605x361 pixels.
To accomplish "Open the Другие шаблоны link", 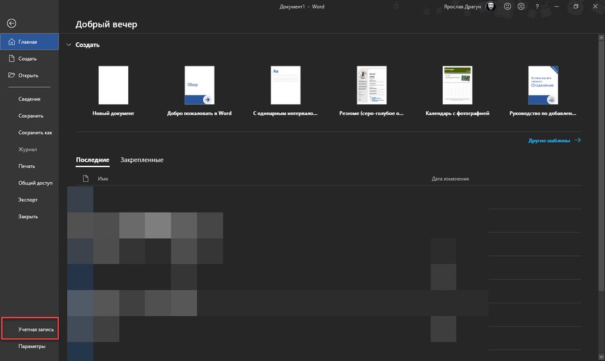I will click(549, 141).
